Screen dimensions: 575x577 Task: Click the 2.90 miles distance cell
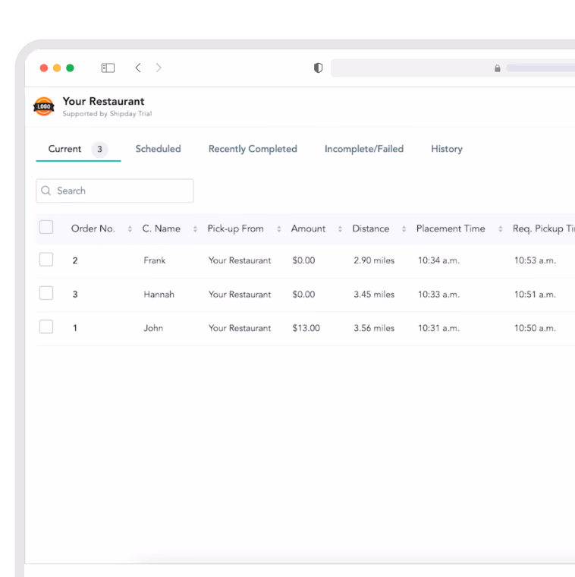coord(374,260)
